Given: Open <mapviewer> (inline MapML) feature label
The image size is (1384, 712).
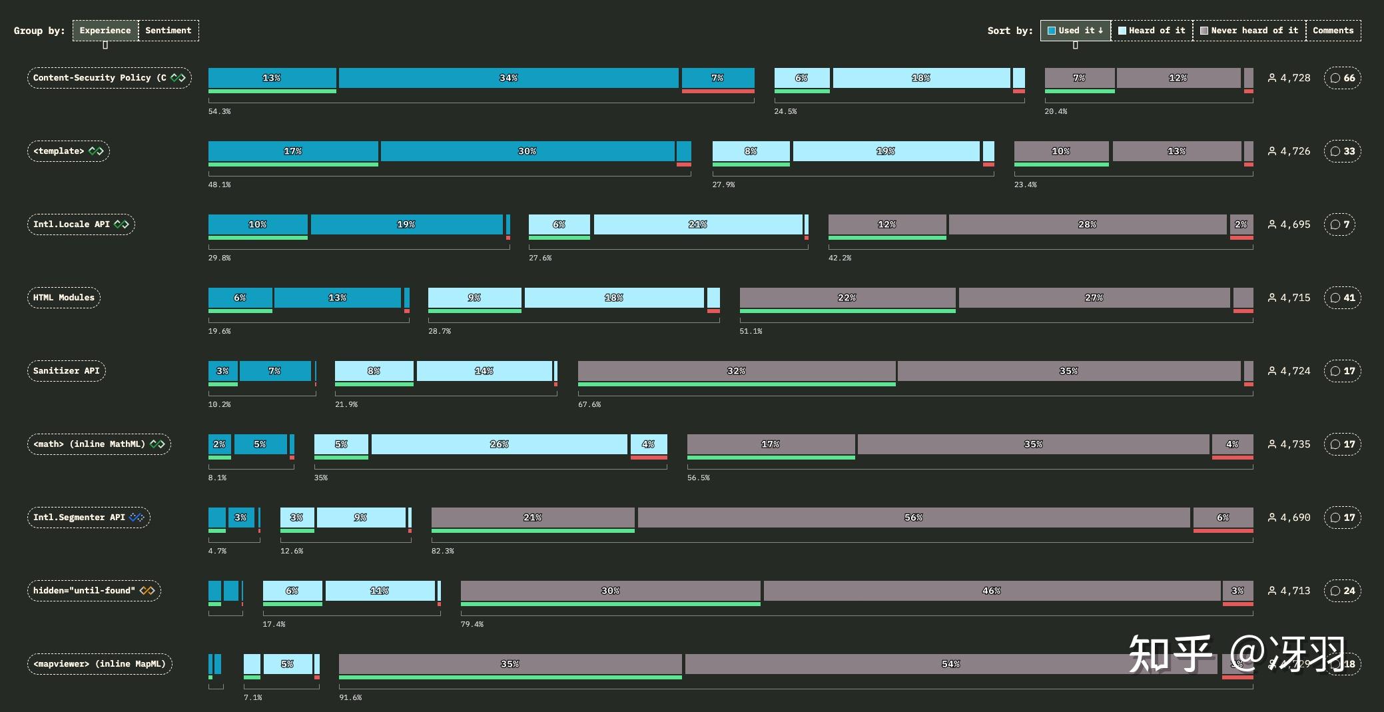Looking at the screenshot, I should pos(99,664).
